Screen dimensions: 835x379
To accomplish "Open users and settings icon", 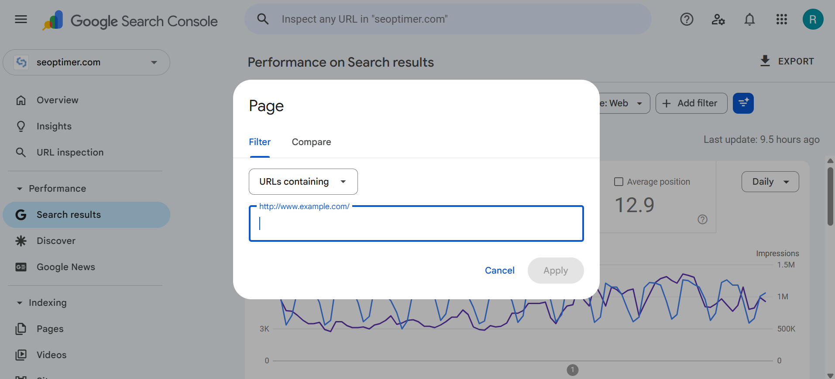I will (718, 19).
